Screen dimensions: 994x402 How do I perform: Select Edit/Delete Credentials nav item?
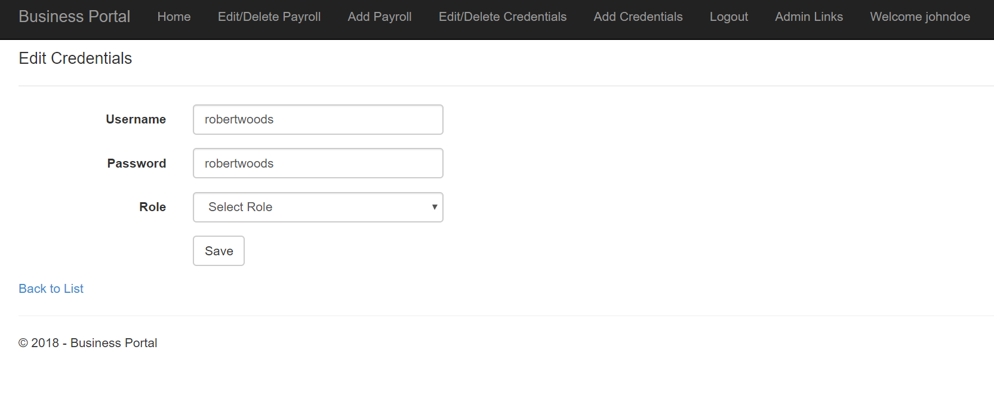tap(503, 17)
